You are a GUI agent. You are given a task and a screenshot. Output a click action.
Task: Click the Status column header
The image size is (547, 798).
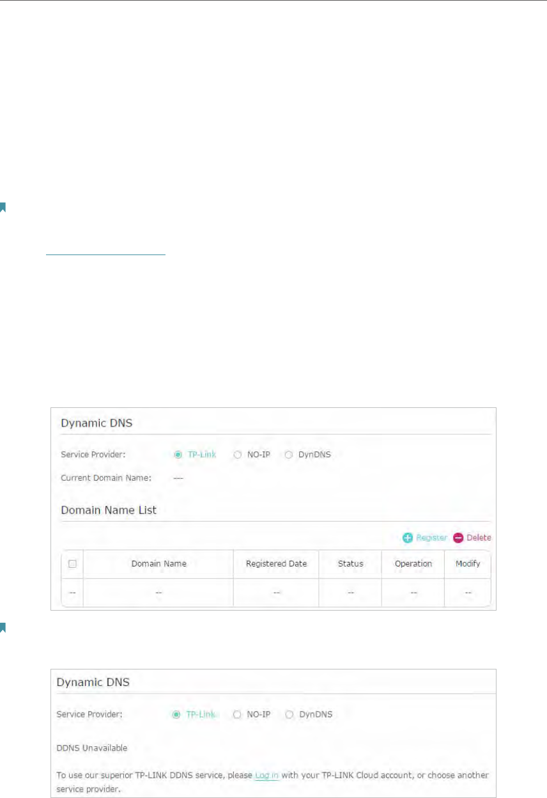[350, 564]
